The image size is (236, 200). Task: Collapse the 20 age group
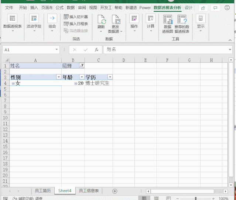pos(76,84)
